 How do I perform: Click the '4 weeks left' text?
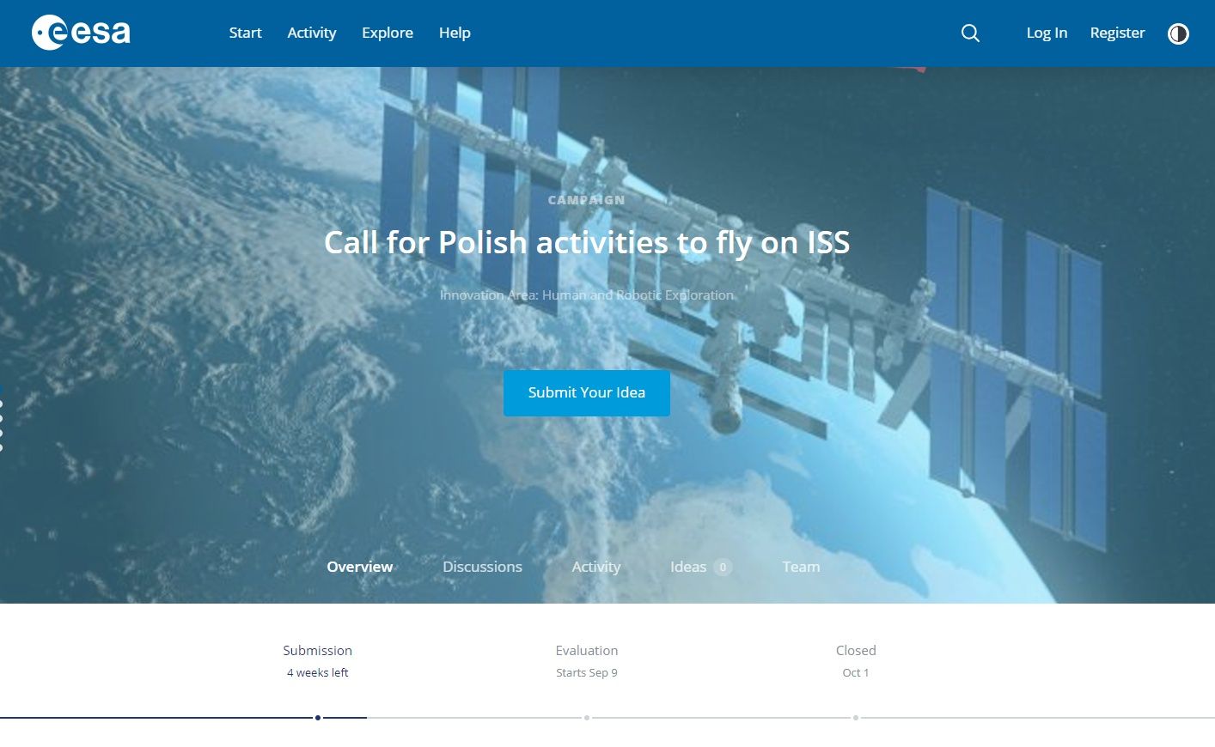318,673
